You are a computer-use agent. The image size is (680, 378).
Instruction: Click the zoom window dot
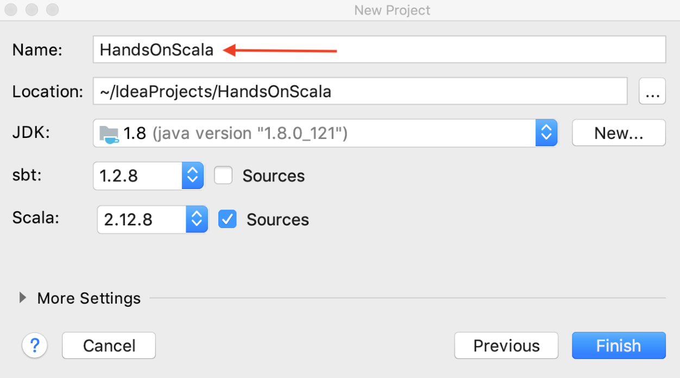click(x=52, y=10)
